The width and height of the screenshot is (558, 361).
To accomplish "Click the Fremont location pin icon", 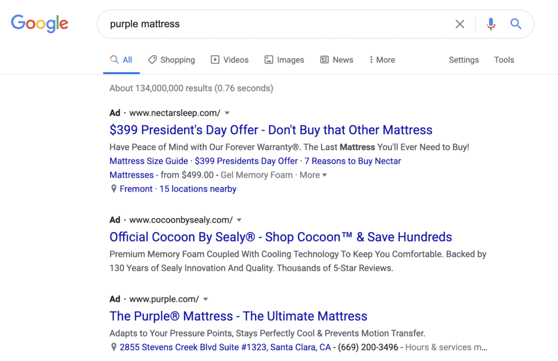I will click(114, 189).
